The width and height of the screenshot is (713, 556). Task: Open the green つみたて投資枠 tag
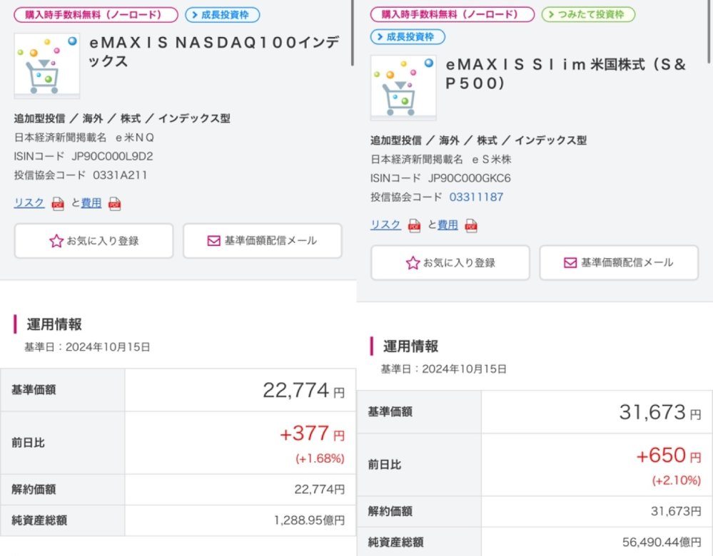click(x=588, y=14)
